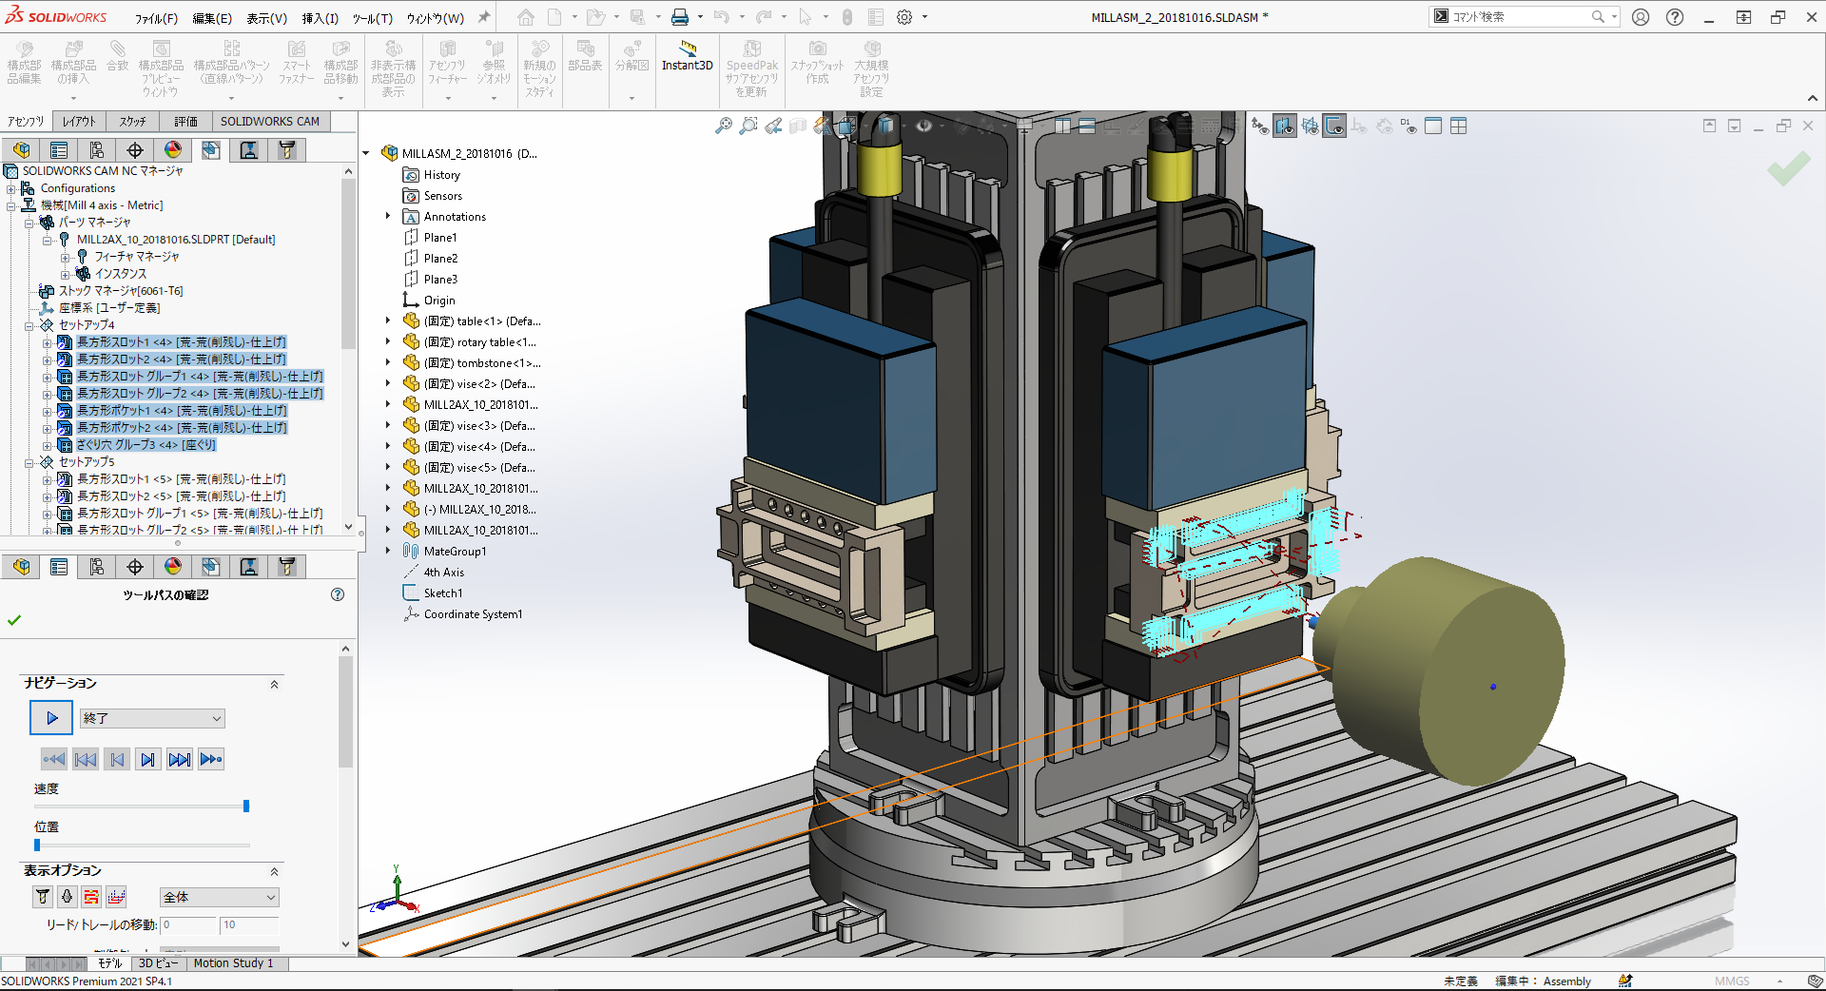1826x991 pixels.
Task: Open the Options gear icon
Action: [x=904, y=17]
